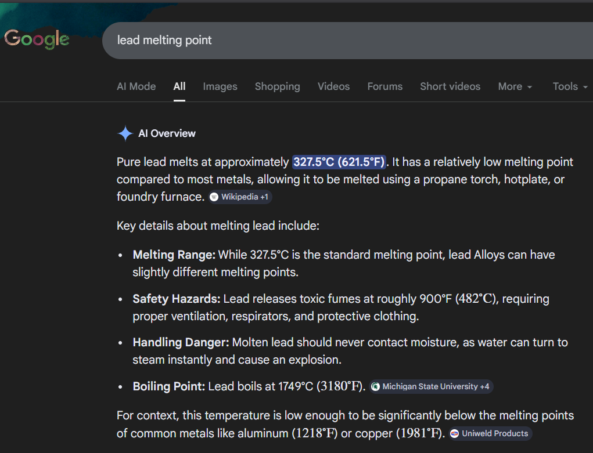Click the text 'Lead boils at 1749°C (3180°F).'
The height and width of the screenshot is (453, 593).
(287, 386)
